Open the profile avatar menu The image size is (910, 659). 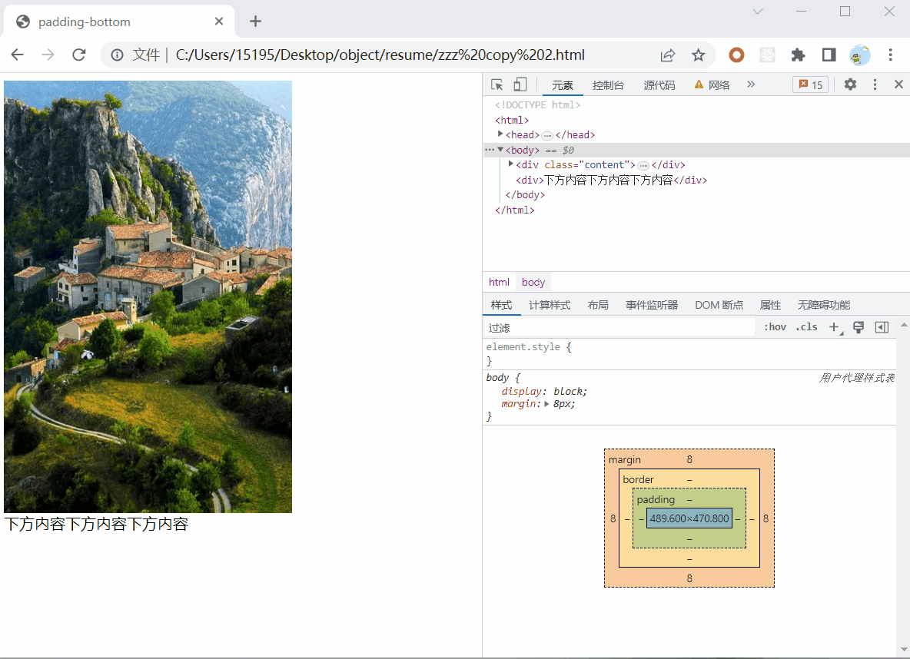point(859,55)
